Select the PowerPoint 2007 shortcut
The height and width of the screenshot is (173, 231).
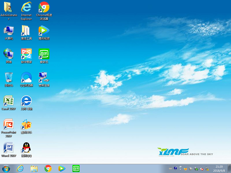(9, 125)
